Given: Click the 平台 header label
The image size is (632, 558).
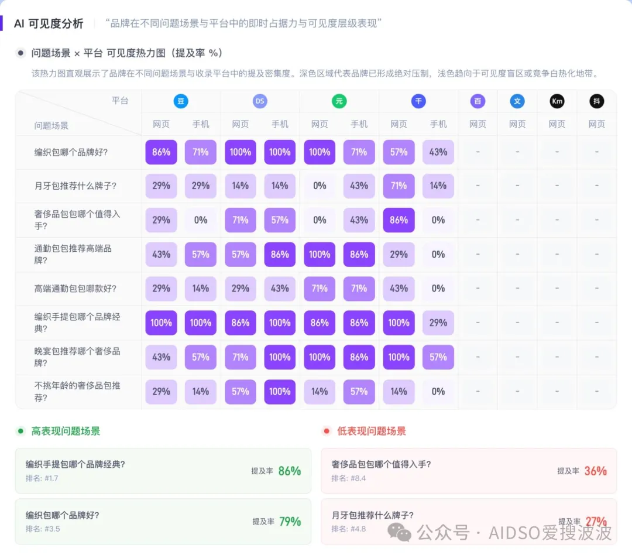Looking at the screenshot, I should point(120,100).
